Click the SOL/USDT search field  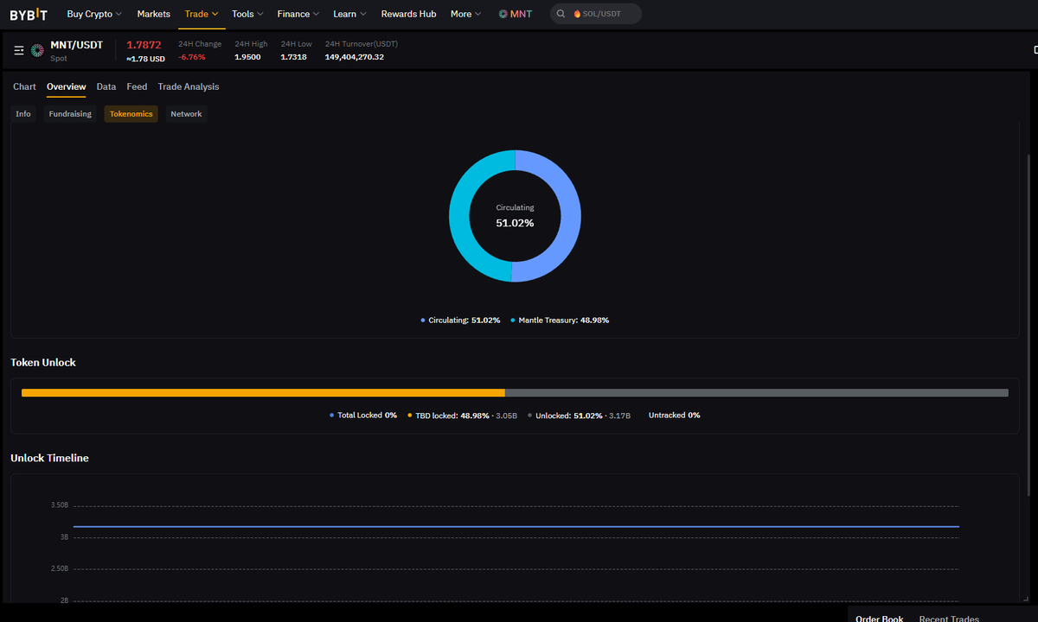click(596, 14)
